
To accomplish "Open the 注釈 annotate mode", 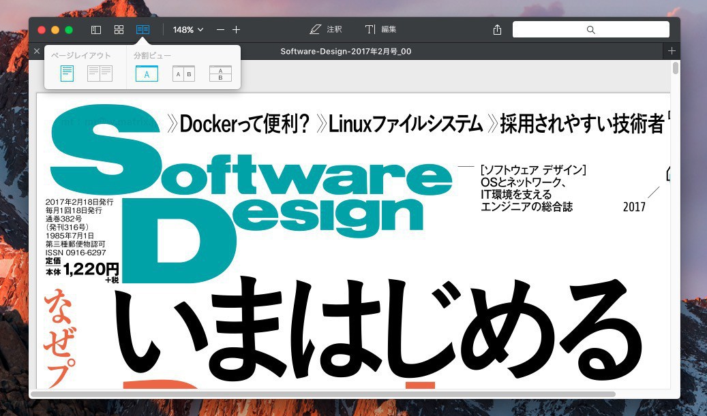I will pos(326,30).
